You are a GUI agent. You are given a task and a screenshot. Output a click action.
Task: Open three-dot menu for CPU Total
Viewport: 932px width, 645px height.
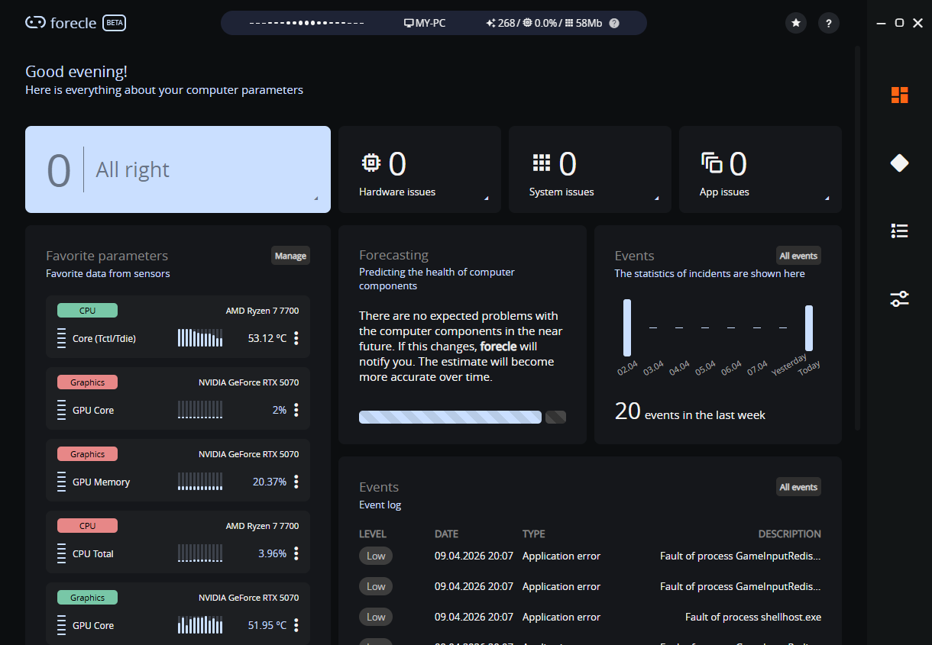pos(296,553)
